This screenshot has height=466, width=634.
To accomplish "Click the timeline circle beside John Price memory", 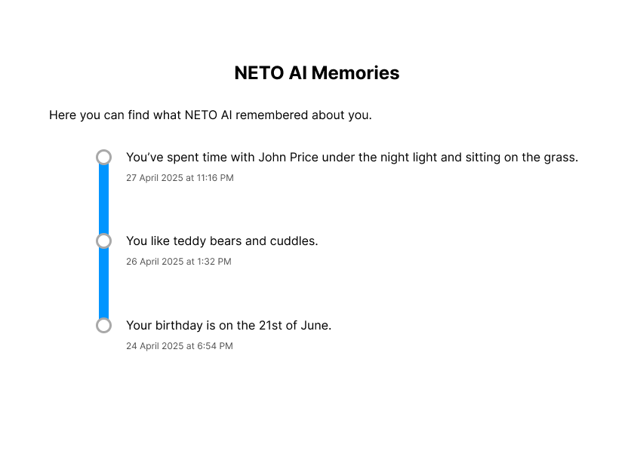I will [x=104, y=157].
